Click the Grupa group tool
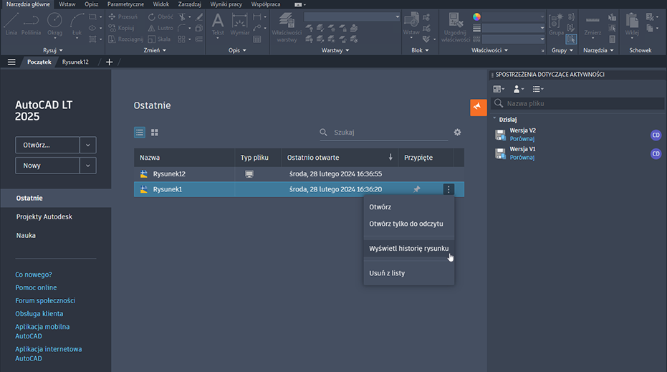The height and width of the screenshot is (372, 667). (x=556, y=24)
